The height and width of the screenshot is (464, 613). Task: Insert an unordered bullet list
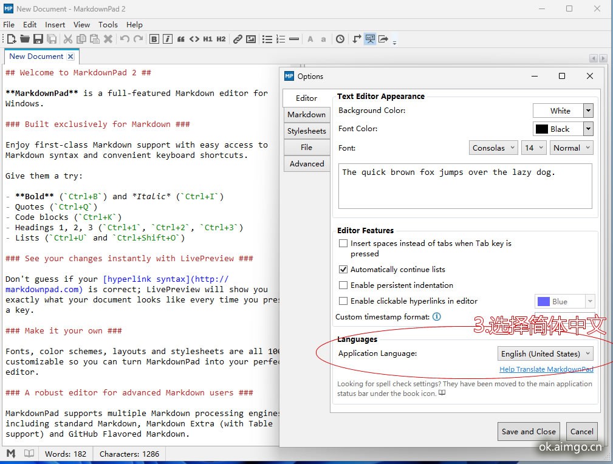click(267, 39)
